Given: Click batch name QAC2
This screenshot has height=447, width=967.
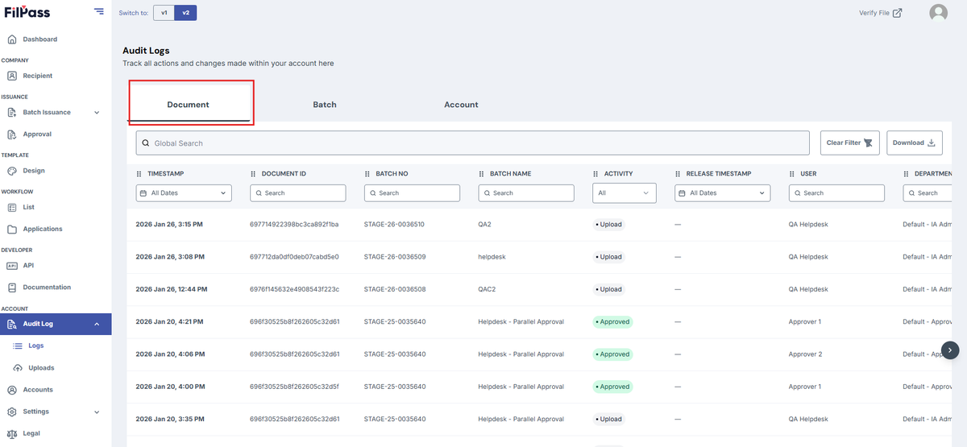Looking at the screenshot, I should (x=488, y=289).
